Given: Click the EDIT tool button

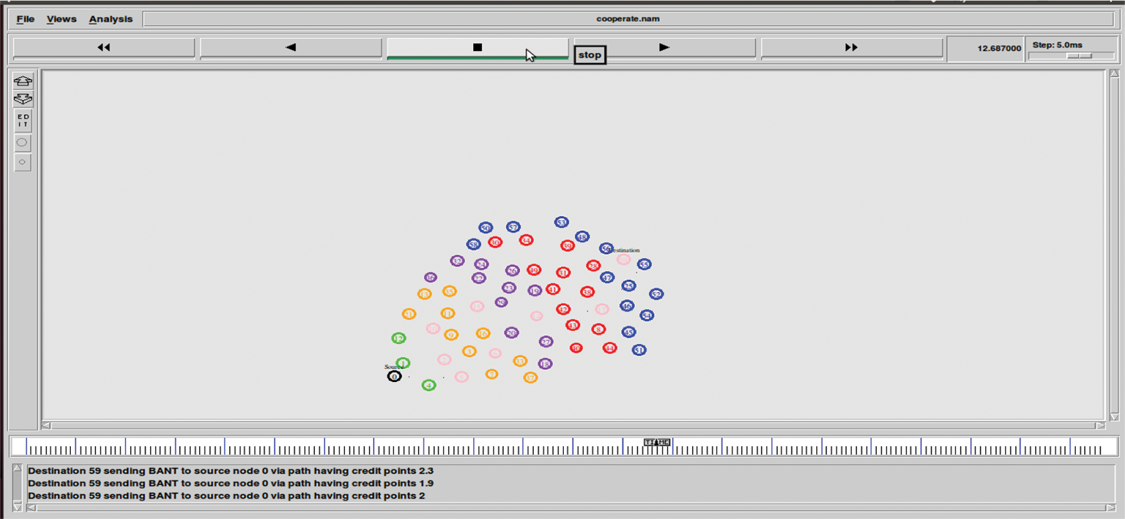Looking at the screenshot, I should [x=22, y=121].
